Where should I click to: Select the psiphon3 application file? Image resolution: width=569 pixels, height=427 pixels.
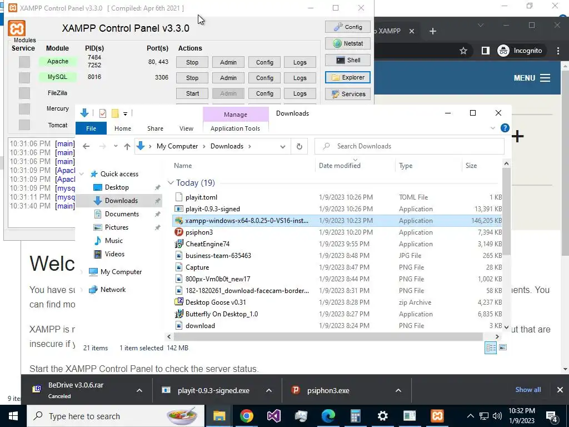(199, 232)
